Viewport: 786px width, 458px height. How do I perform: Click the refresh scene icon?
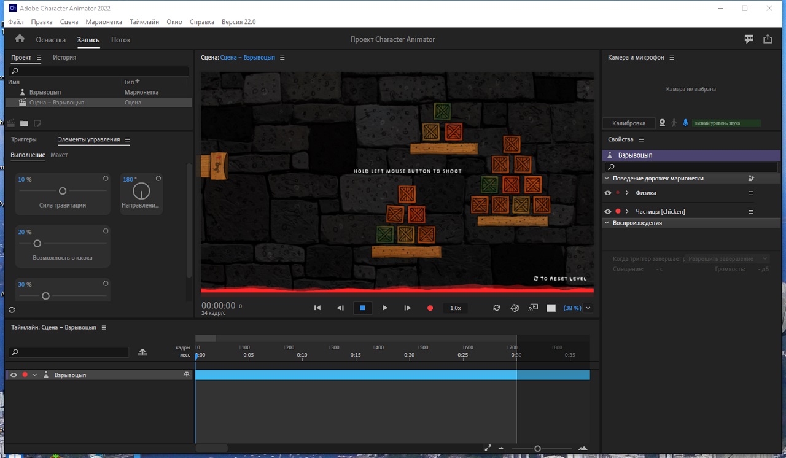click(x=496, y=308)
